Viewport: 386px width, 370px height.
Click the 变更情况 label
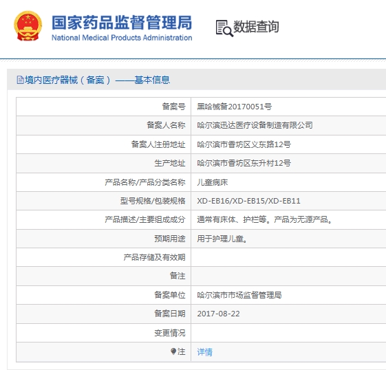[x=170, y=333]
